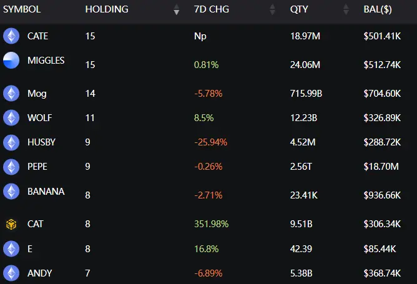Sort table using HOLDING column arrows
This screenshot has width=417, height=284.
coord(177,9)
